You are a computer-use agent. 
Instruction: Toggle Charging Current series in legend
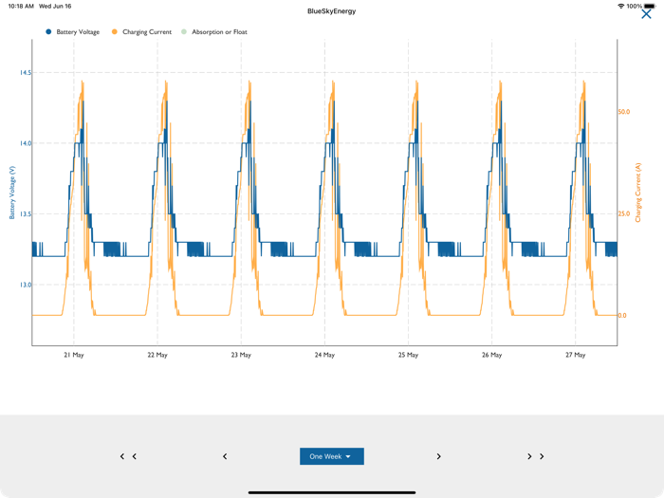146,32
